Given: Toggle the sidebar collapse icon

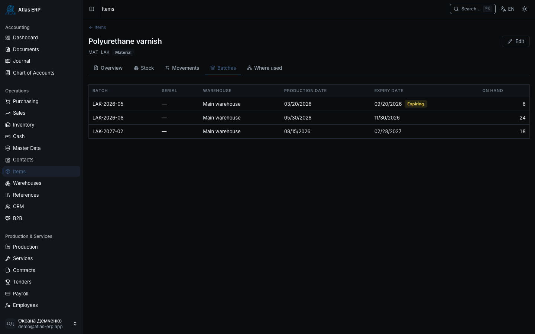Looking at the screenshot, I should click(92, 9).
